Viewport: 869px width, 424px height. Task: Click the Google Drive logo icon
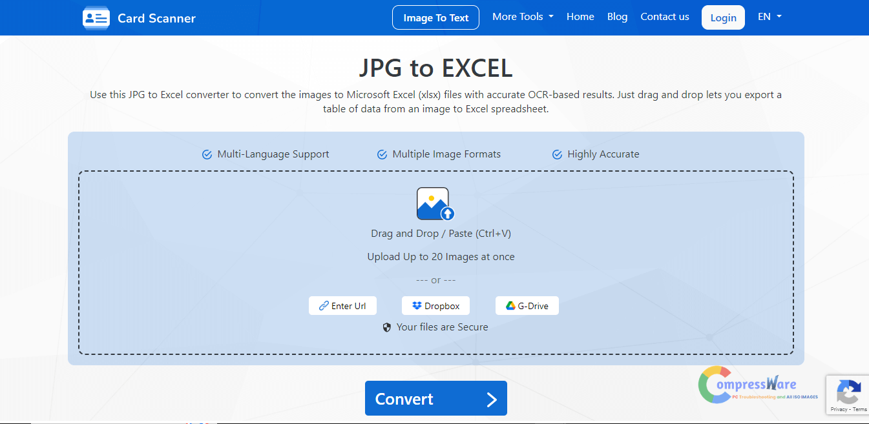click(510, 306)
